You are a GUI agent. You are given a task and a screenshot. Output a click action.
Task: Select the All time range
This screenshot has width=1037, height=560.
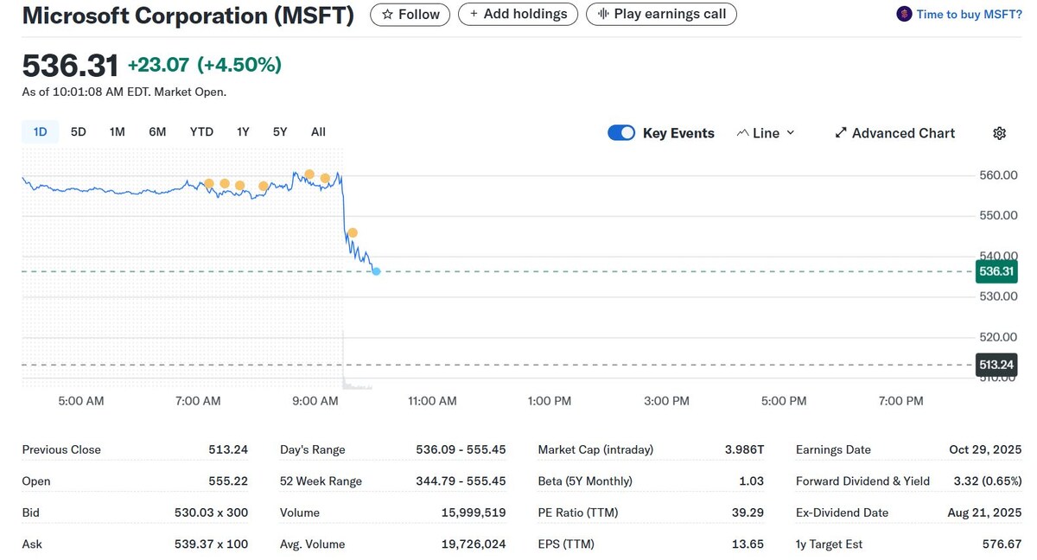pyautogui.click(x=318, y=131)
